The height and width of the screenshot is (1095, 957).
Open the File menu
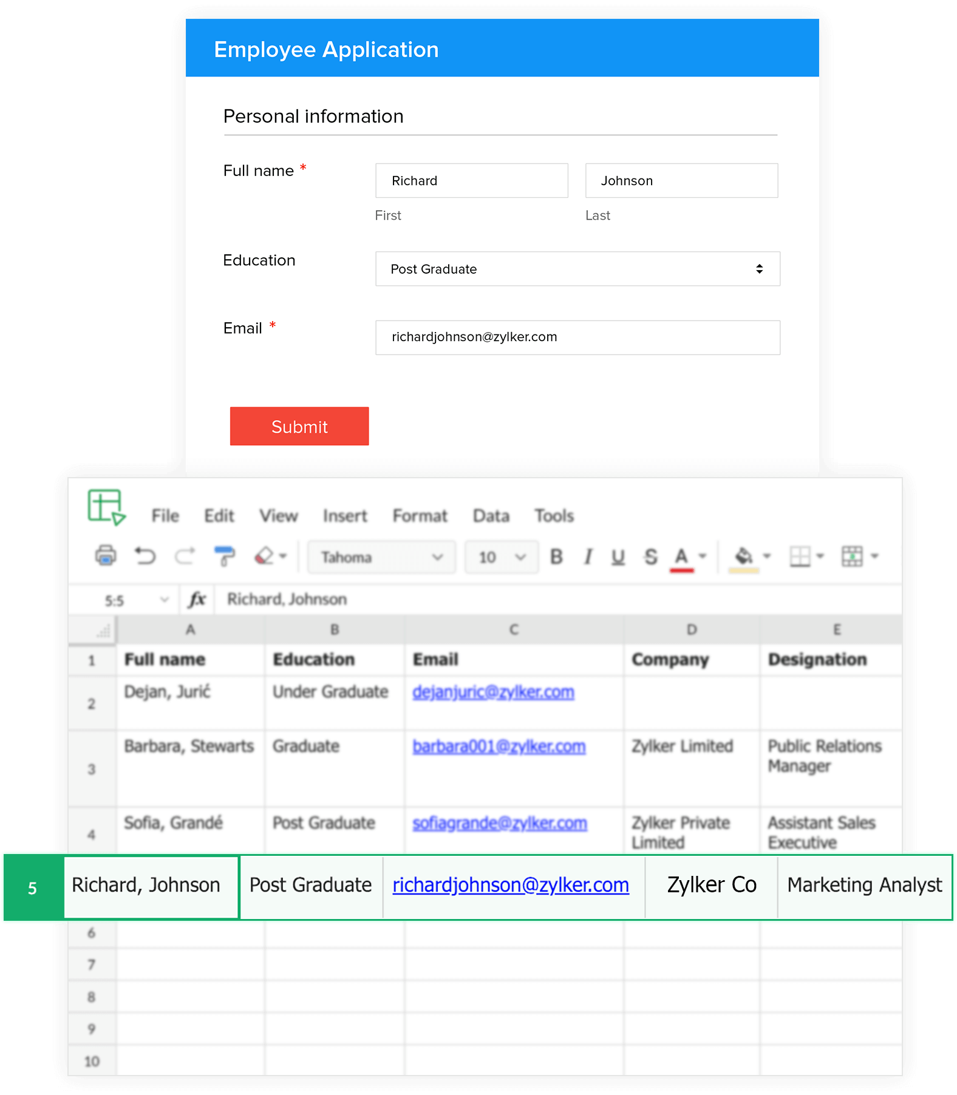point(165,516)
